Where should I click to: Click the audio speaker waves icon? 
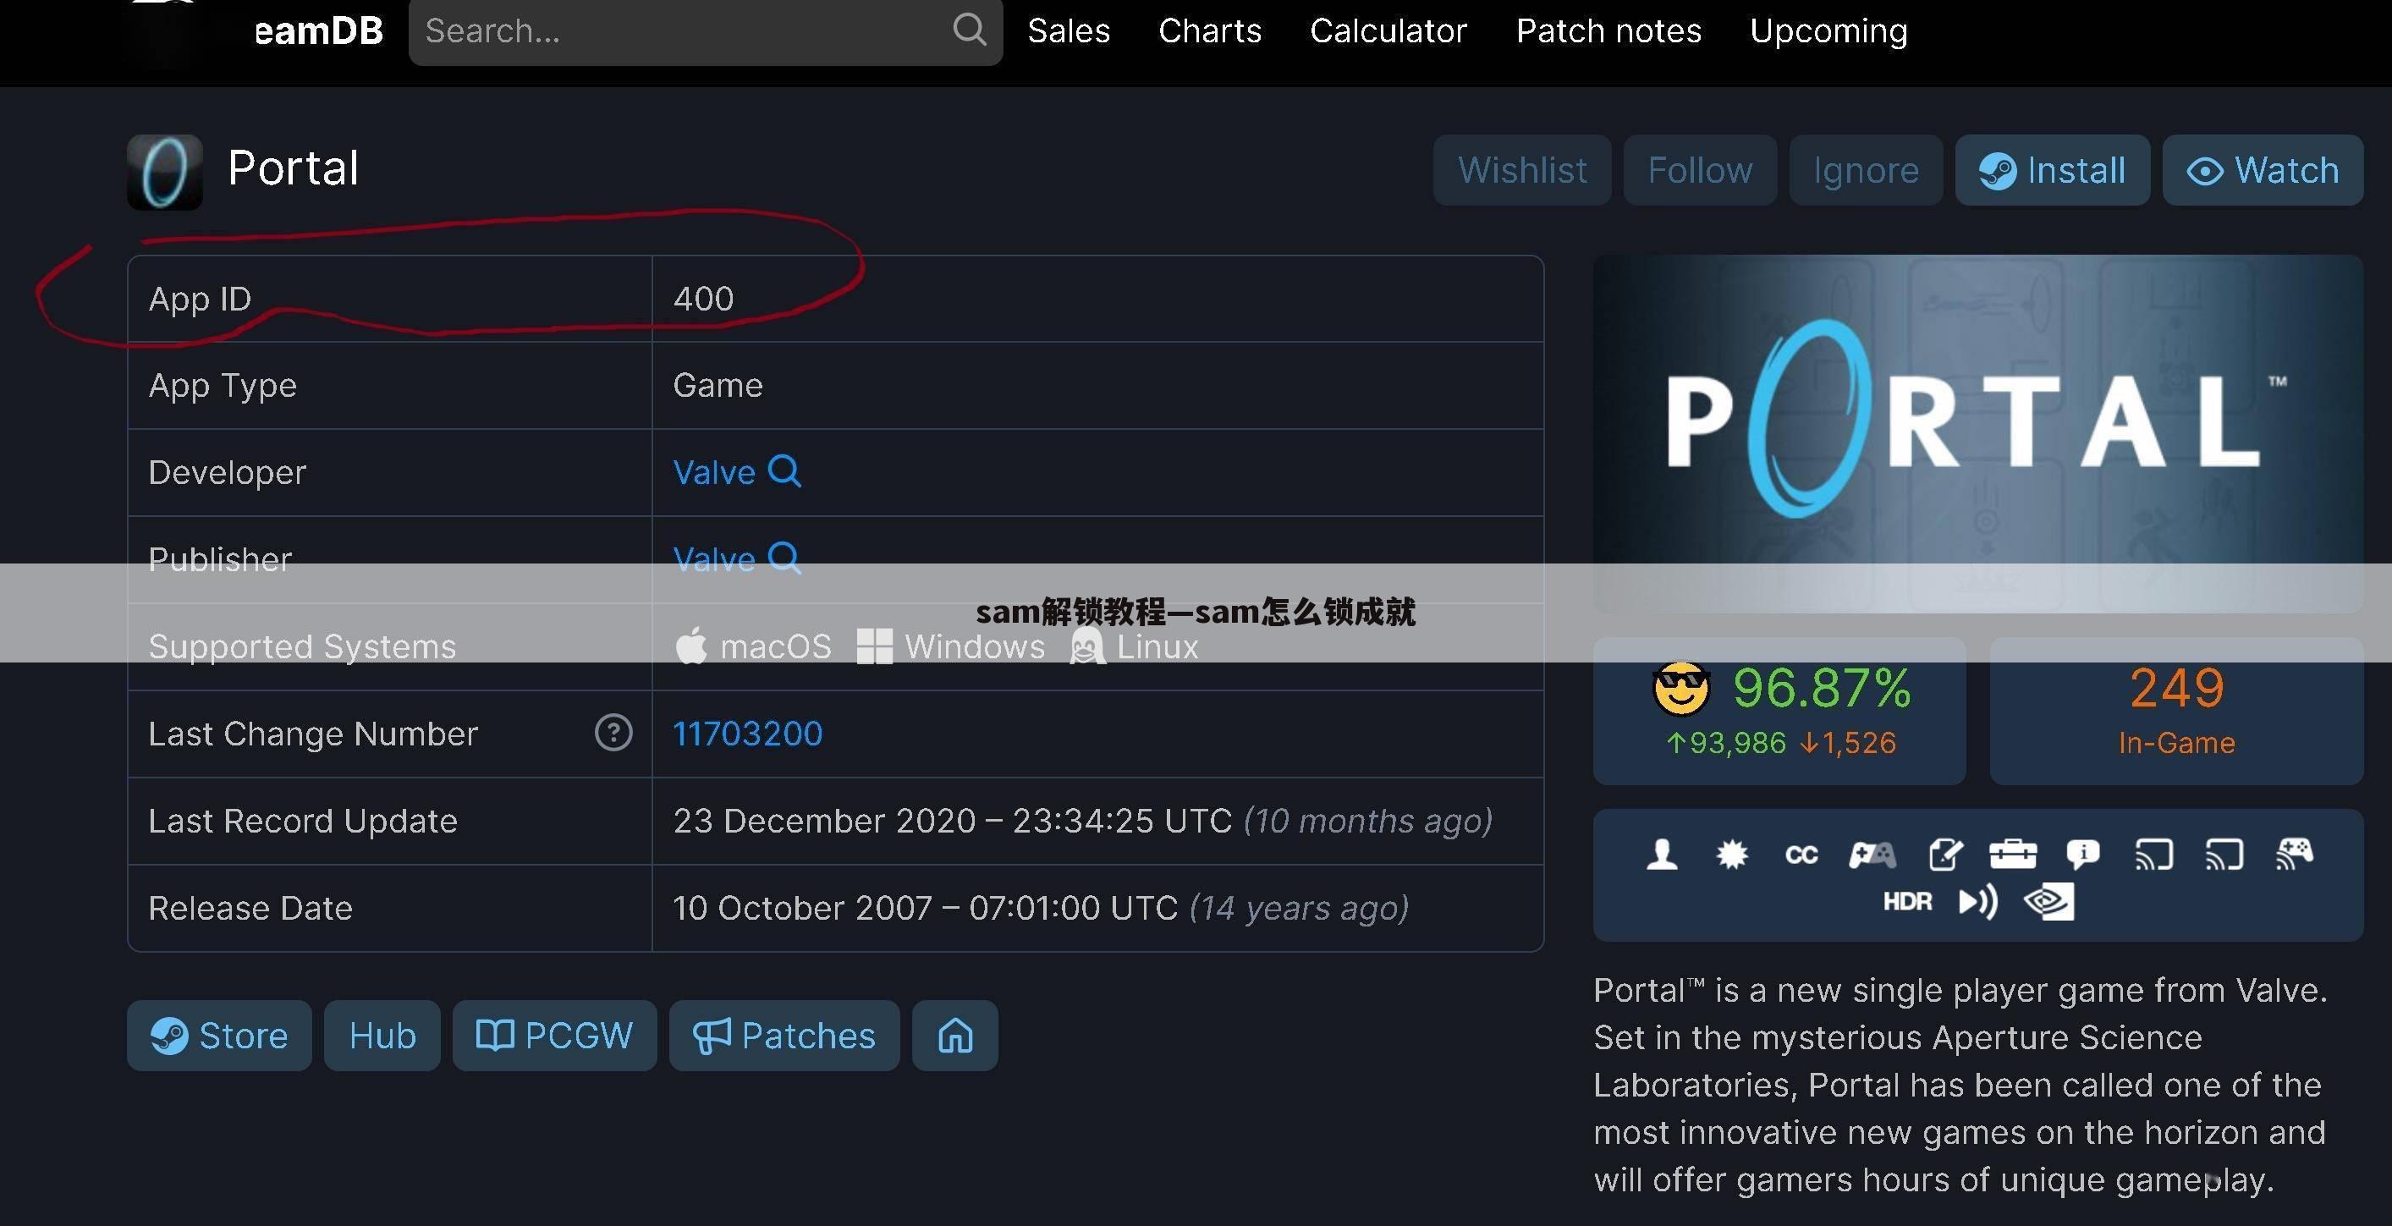(1978, 902)
